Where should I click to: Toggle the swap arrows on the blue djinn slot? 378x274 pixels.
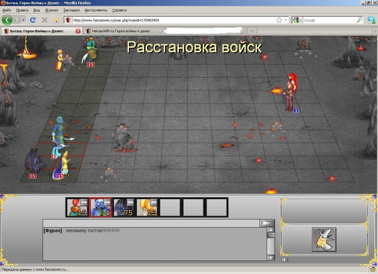[x=107, y=202]
